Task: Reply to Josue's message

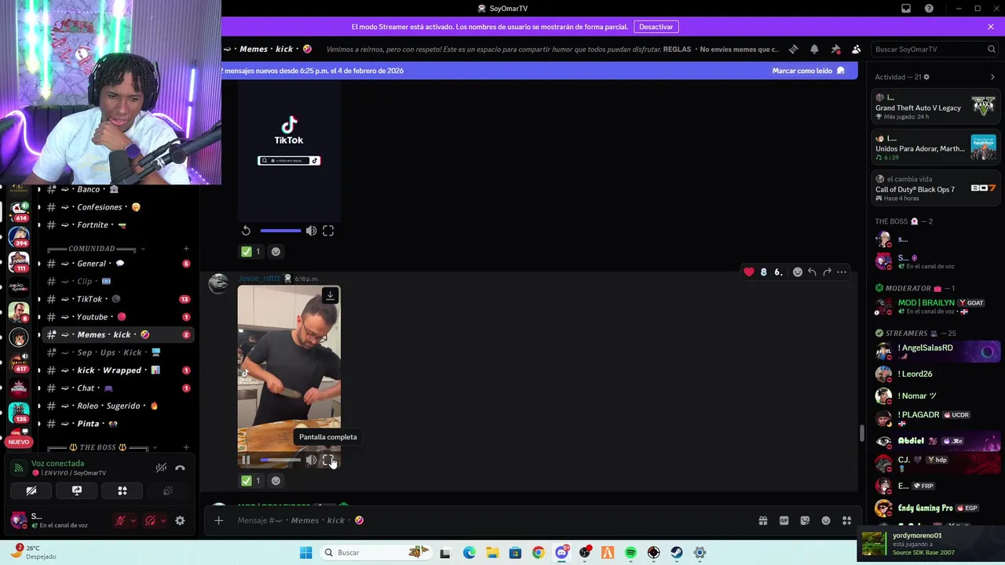Action: click(812, 272)
